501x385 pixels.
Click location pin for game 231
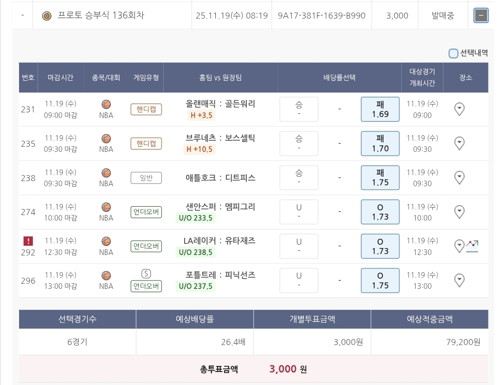(459, 109)
